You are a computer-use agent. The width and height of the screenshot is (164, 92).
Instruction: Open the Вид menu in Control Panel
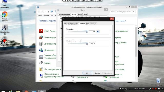(52, 16)
